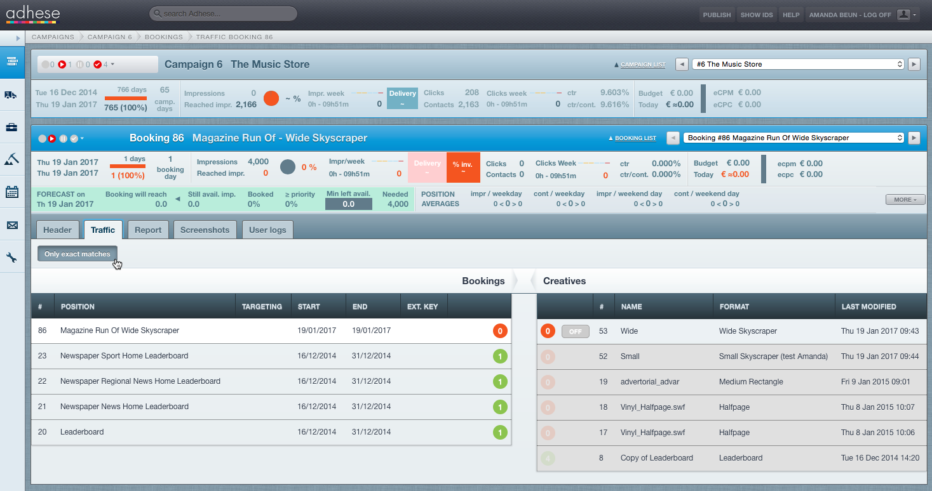Switch to the Report tab
This screenshot has width=932, height=491.
point(148,230)
